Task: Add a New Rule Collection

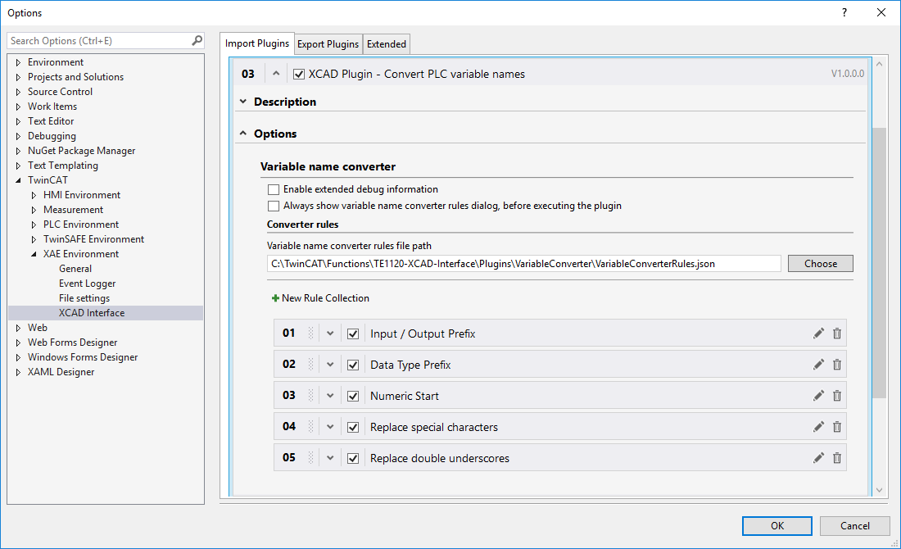Action: click(x=320, y=297)
